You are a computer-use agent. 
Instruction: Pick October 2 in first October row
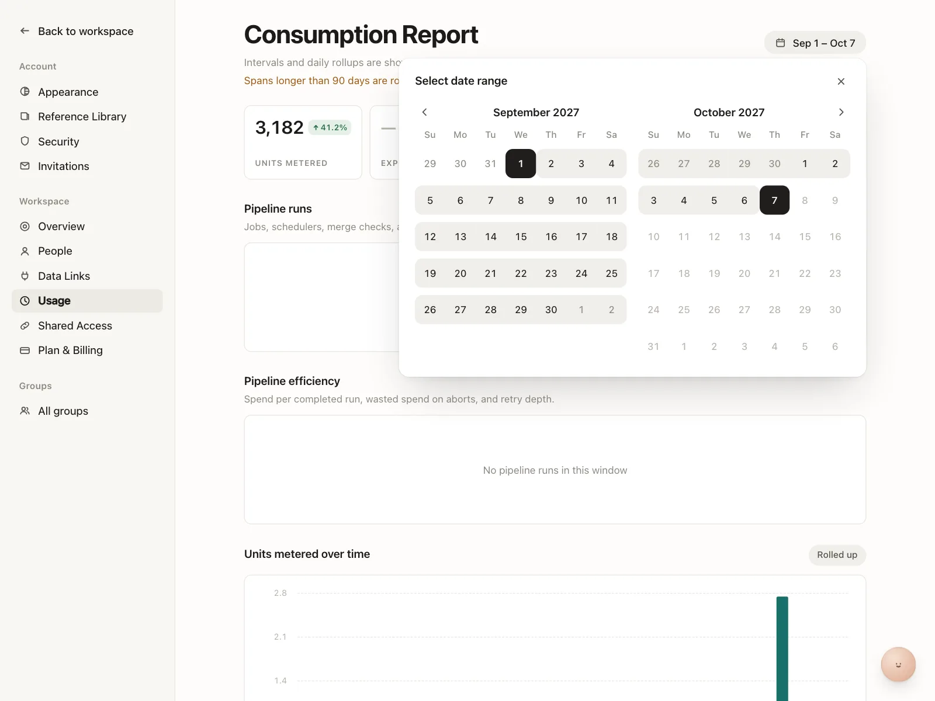tap(835, 164)
